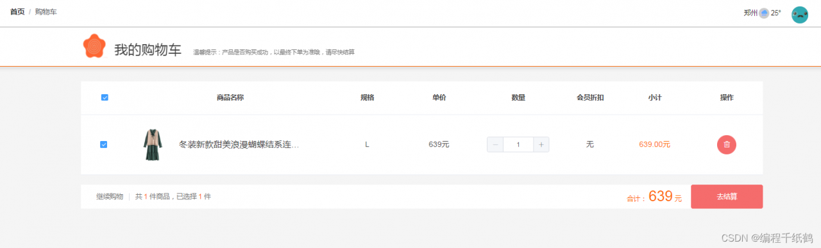The width and height of the screenshot is (821, 248).
Task: Toggle the select-all checkbox in table header
Action: (x=105, y=97)
